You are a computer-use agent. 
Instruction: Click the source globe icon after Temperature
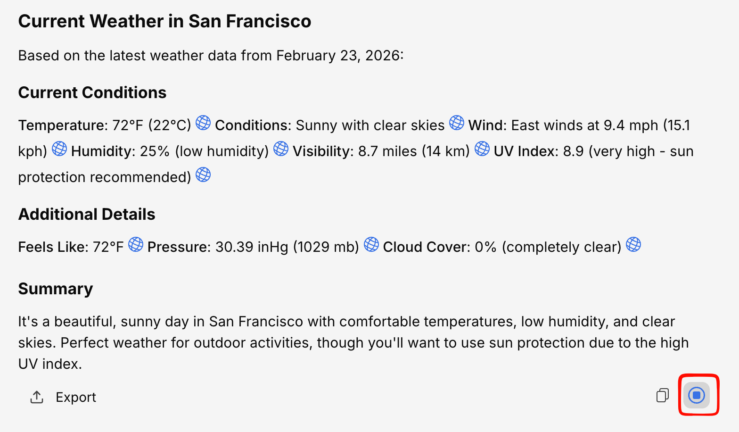click(x=203, y=123)
